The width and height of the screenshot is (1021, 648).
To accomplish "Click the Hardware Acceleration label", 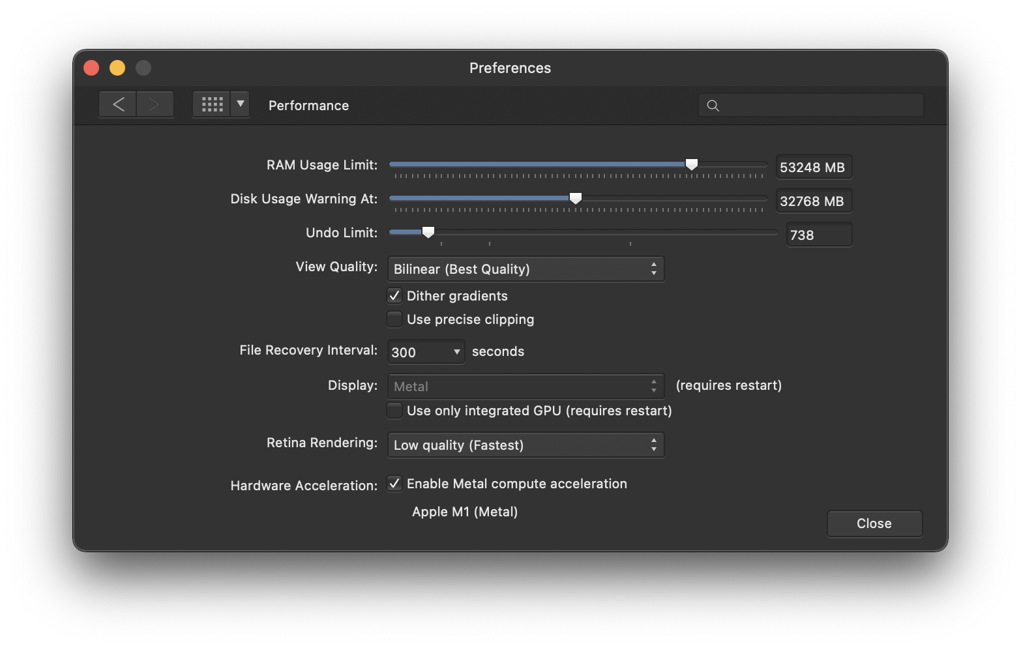I will (304, 486).
